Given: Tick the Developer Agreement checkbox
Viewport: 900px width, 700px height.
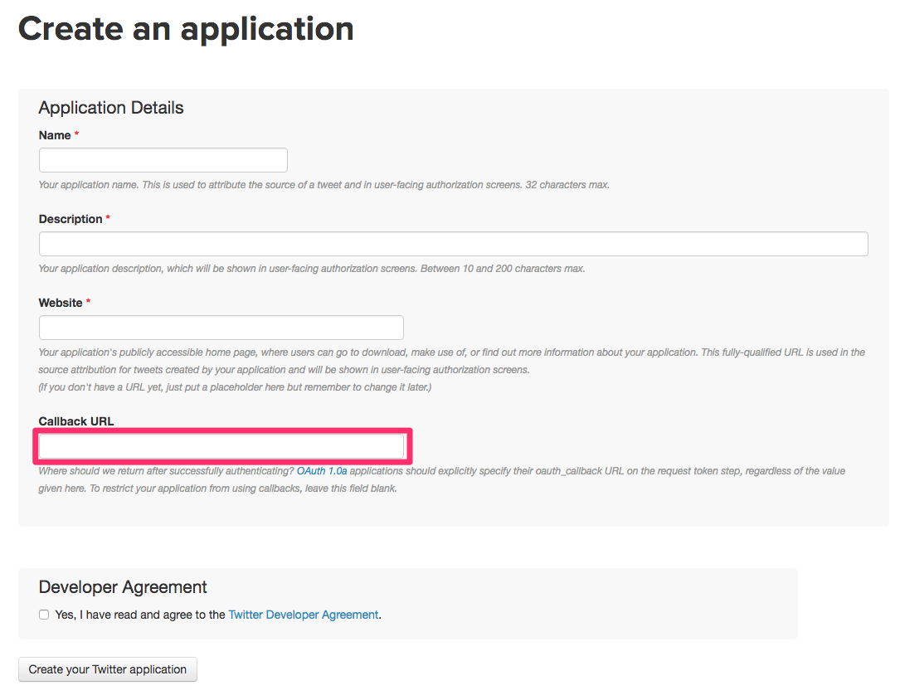Looking at the screenshot, I should click(44, 615).
